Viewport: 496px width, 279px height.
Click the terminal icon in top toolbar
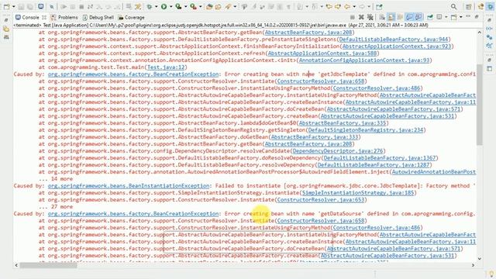click(41, 7)
